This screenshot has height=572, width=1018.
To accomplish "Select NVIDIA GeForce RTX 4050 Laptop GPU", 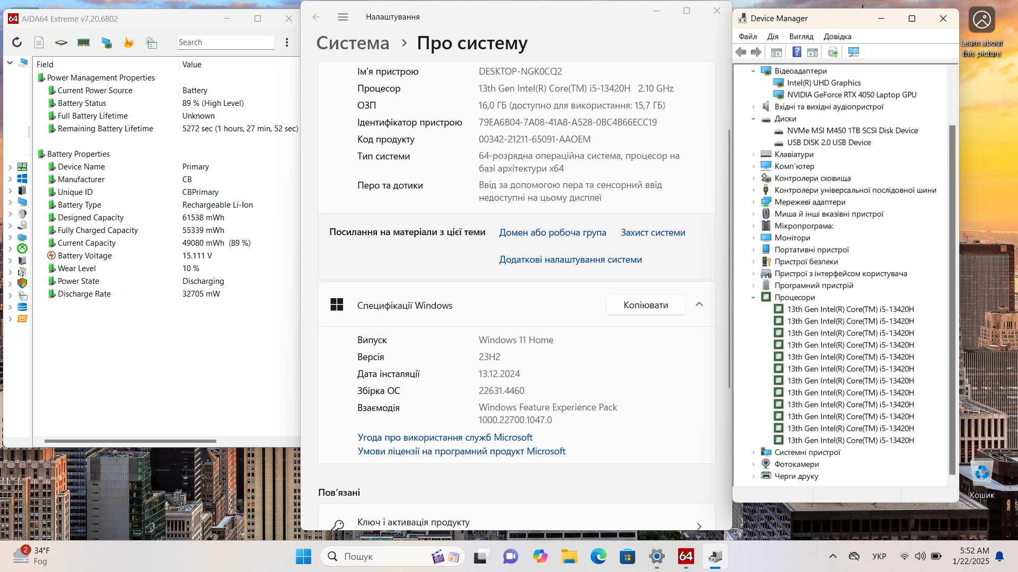I will click(x=852, y=95).
